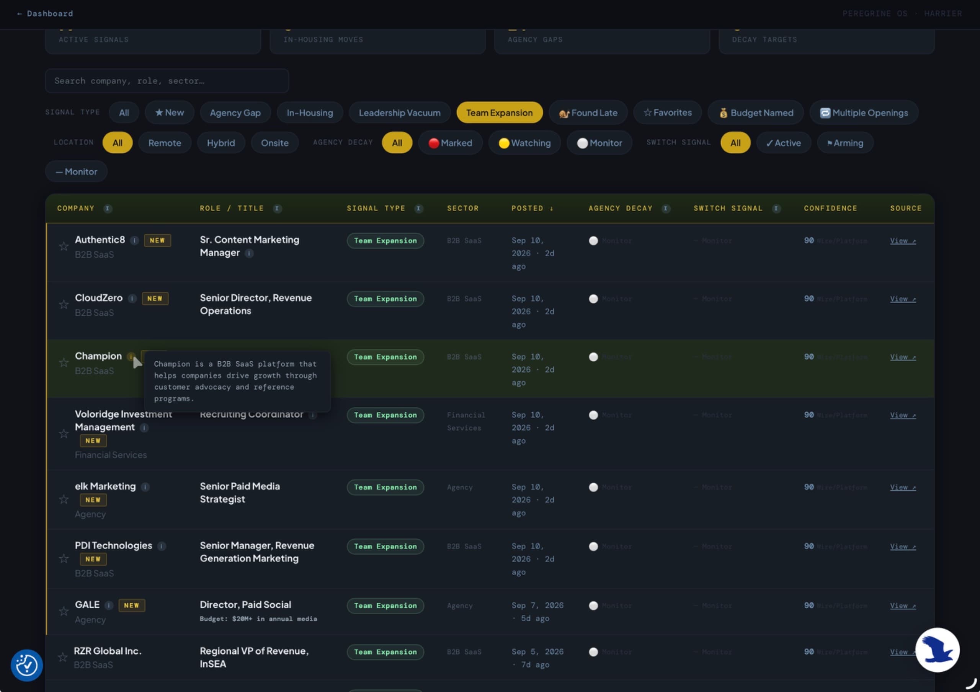Viewport: 980px width, 692px height.
Task: Click the company, role, sector search field
Action: (x=167, y=81)
